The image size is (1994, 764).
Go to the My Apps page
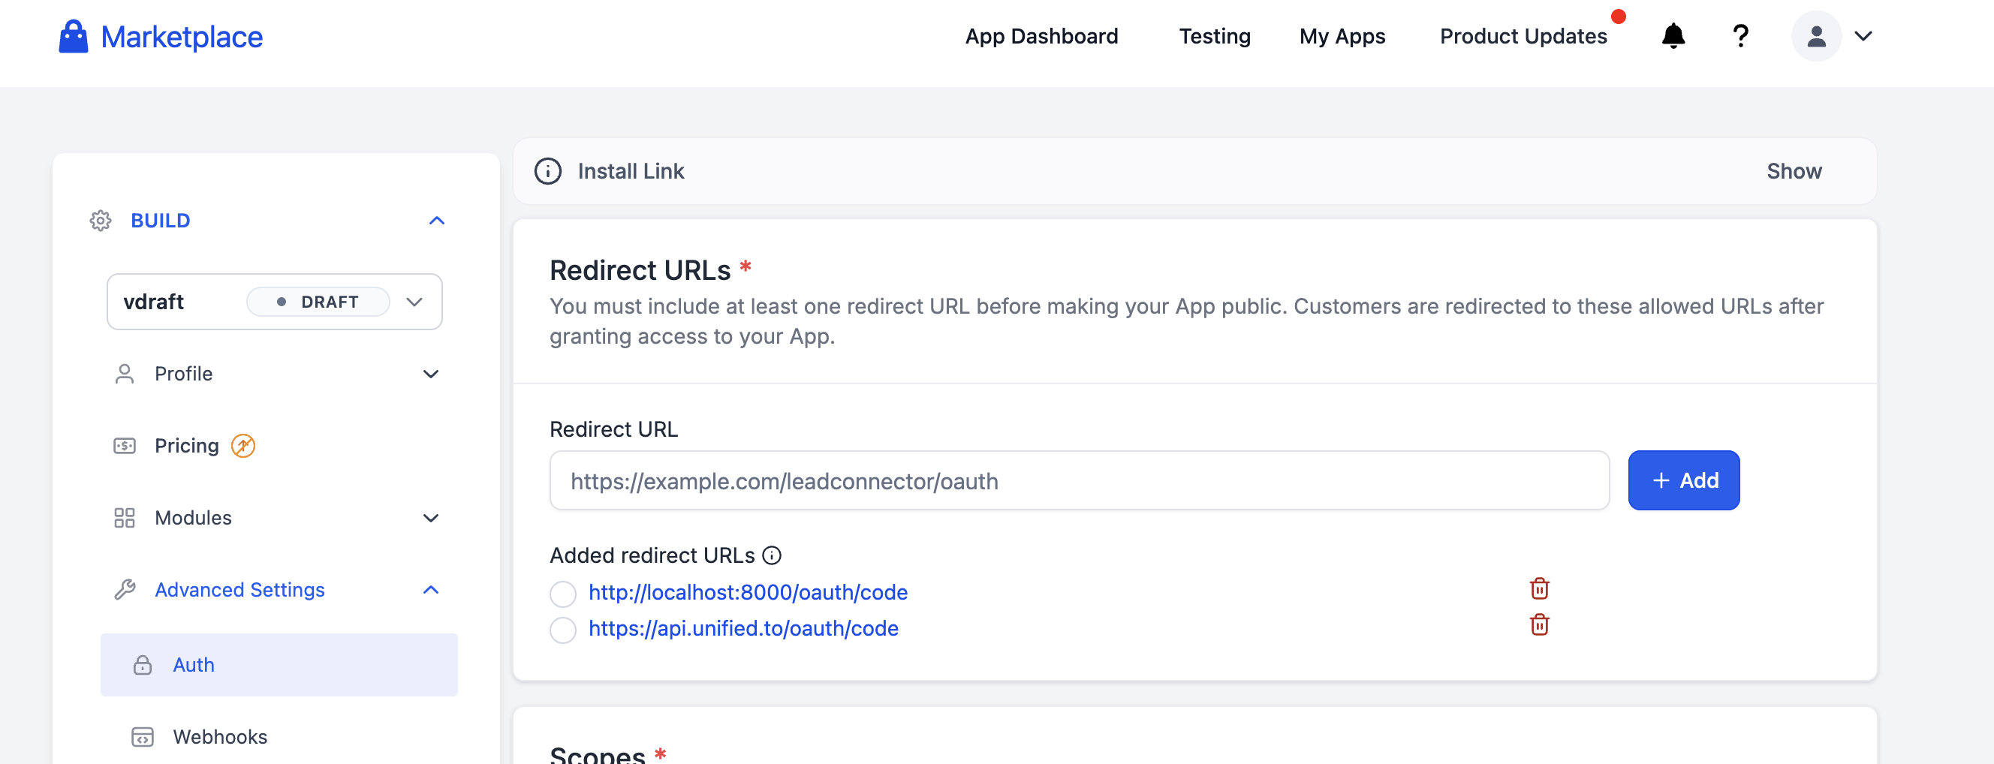[x=1342, y=36]
